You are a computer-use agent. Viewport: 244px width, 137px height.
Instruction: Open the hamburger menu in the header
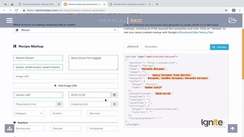(10, 20)
